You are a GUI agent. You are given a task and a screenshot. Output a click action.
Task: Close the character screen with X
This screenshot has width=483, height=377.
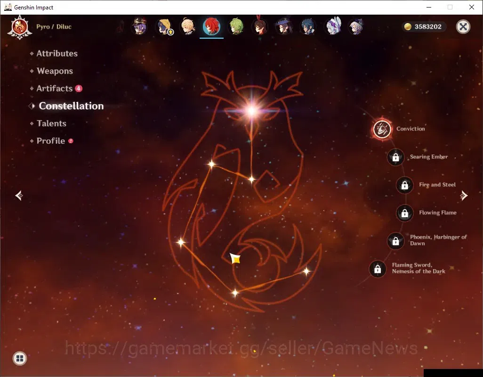(463, 26)
